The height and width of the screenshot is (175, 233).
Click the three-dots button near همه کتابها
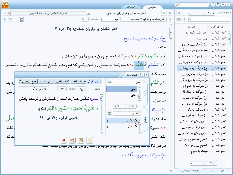coord(184,13)
